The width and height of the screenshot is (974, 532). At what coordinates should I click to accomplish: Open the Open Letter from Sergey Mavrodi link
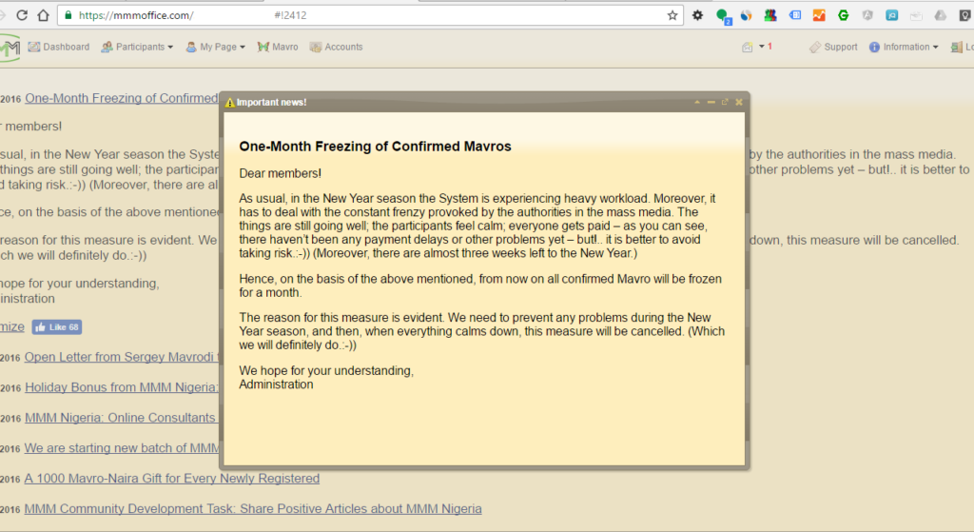pos(120,357)
